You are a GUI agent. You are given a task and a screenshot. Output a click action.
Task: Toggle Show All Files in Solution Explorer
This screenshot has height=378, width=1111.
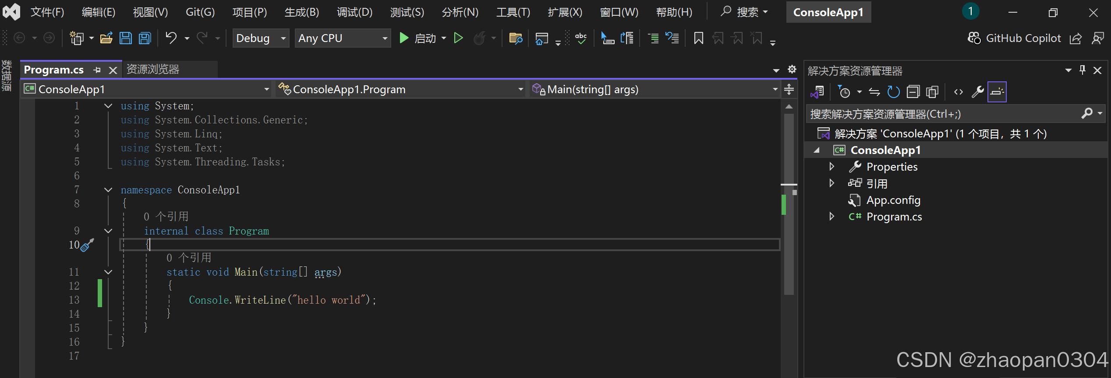932,91
